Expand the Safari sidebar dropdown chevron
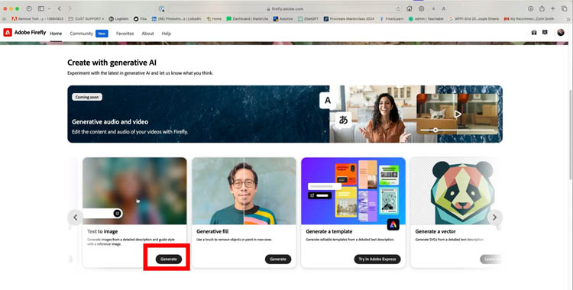 [x=49, y=8]
